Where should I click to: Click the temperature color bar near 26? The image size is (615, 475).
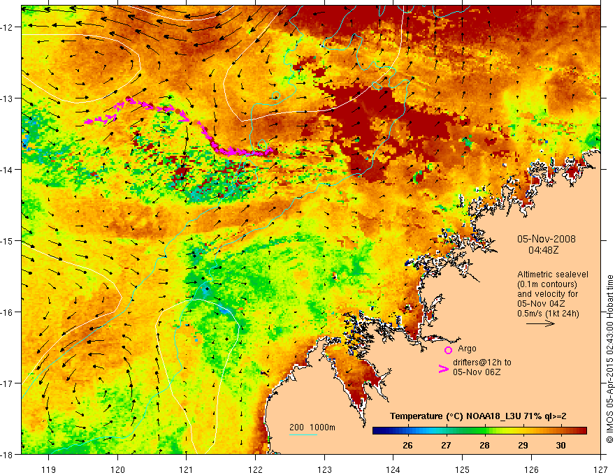pyautogui.click(x=408, y=430)
